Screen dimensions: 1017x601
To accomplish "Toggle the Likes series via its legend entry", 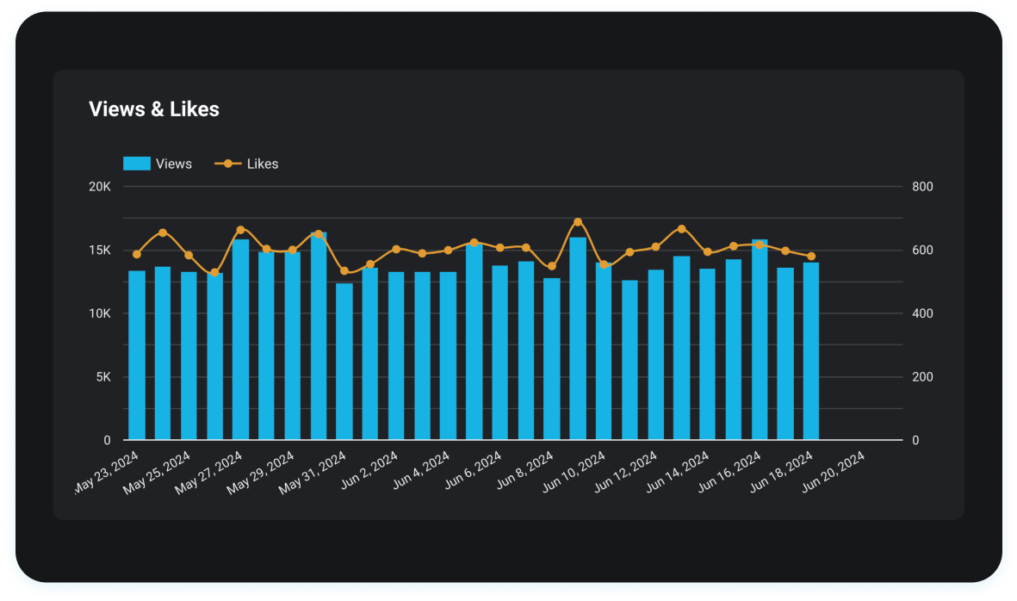I will tap(262, 163).
